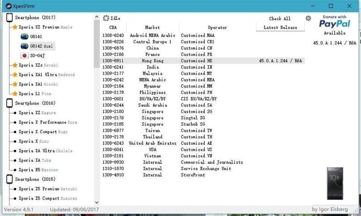Select the USA Customized US row
This screenshot has width=361, height=216.
click(202, 149)
